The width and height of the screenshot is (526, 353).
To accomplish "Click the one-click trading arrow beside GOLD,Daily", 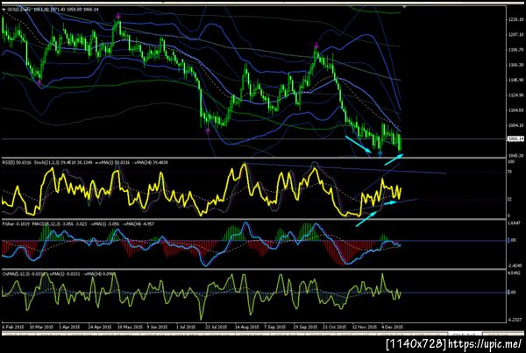I will click(x=4, y=10).
